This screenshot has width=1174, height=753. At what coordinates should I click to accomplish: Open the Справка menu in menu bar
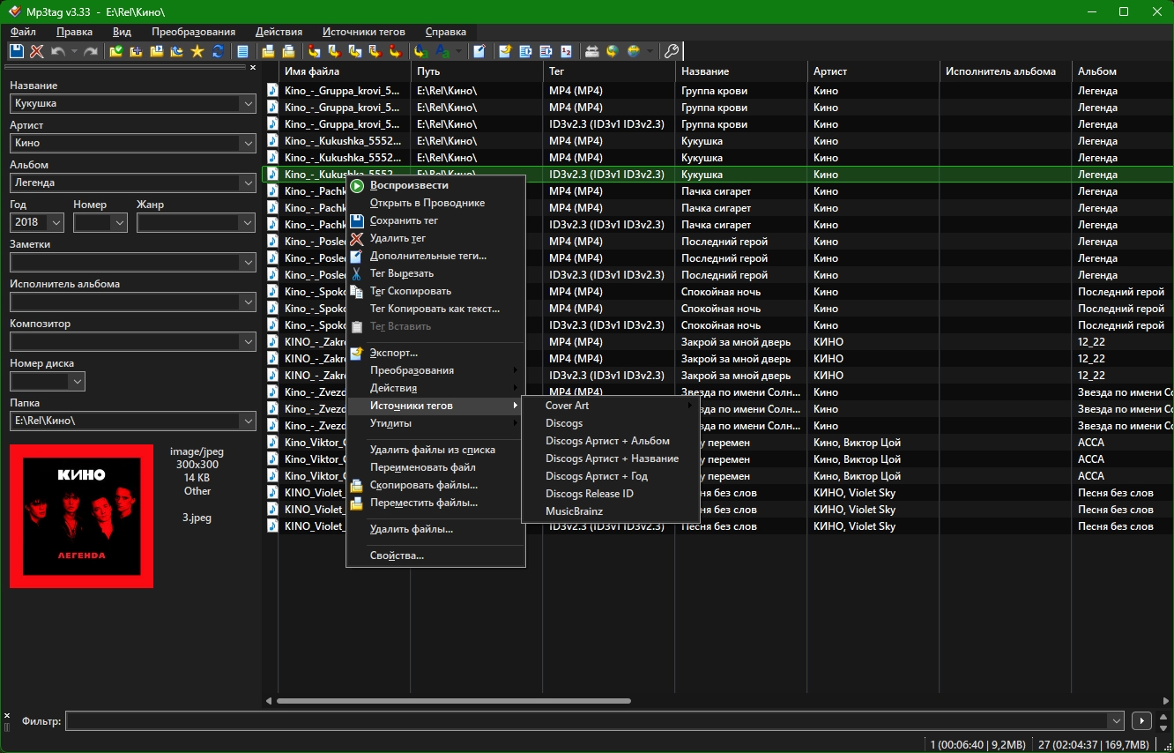(x=445, y=32)
